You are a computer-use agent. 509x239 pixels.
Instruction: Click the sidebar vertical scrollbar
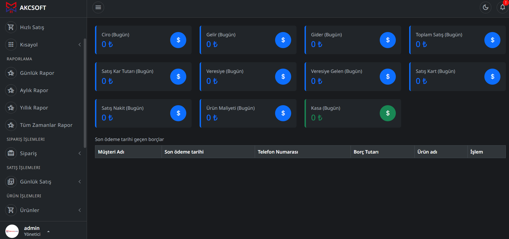[x=85, y=93]
